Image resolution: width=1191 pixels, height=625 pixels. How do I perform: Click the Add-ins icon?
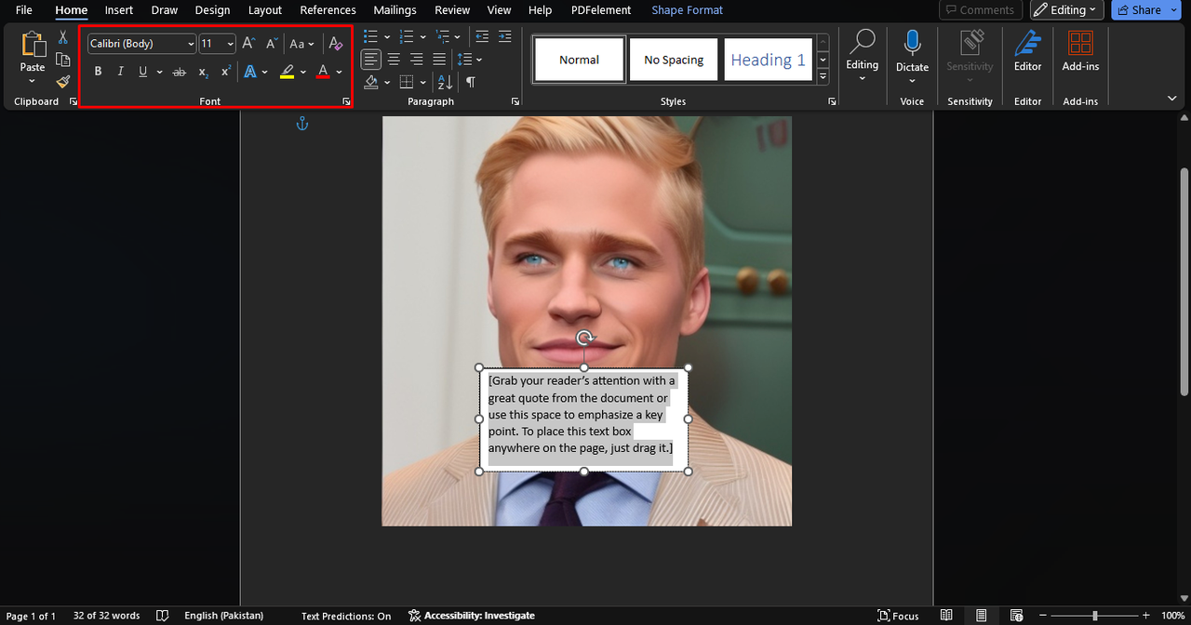tap(1080, 43)
